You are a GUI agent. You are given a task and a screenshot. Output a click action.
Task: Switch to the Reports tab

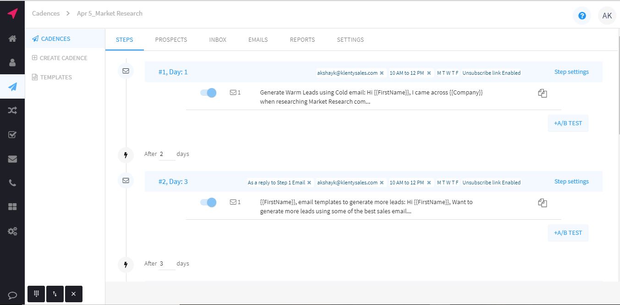(x=302, y=39)
